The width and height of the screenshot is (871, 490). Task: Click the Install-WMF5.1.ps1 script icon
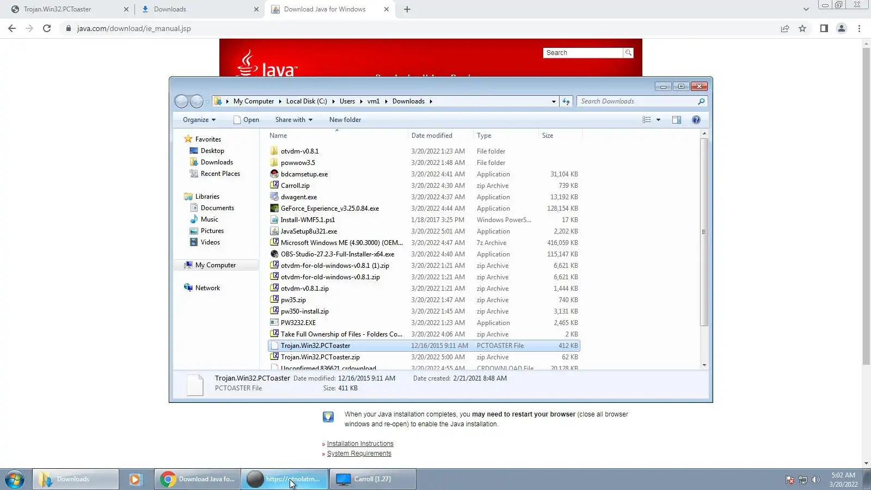(274, 220)
